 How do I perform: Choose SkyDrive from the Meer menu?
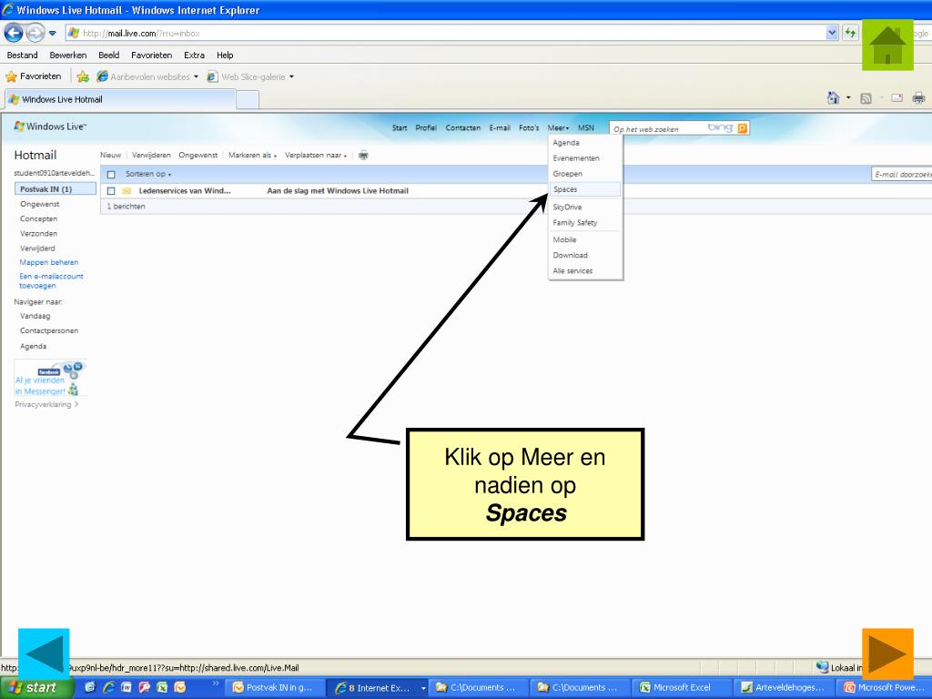click(585, 207)
